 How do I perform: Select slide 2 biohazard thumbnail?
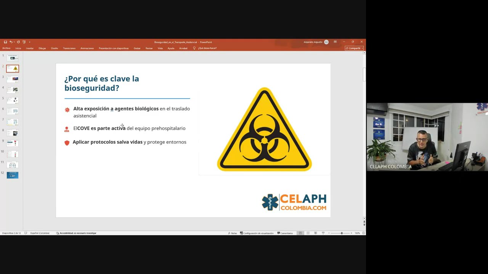(x=13, y=68)
